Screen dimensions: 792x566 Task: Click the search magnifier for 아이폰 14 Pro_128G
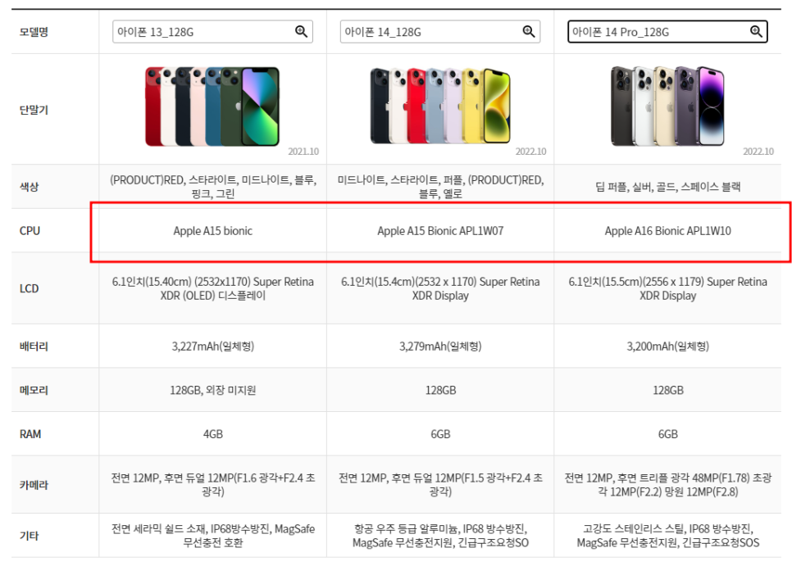pos(756,31)
